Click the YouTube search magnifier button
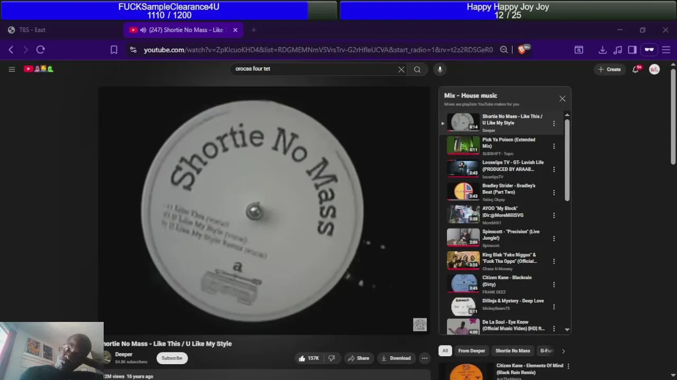Screen dimensions: 677x380 417,69
